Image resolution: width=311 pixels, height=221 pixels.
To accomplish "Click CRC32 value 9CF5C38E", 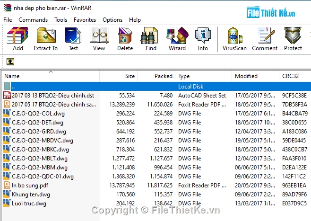I will point(294,96).
